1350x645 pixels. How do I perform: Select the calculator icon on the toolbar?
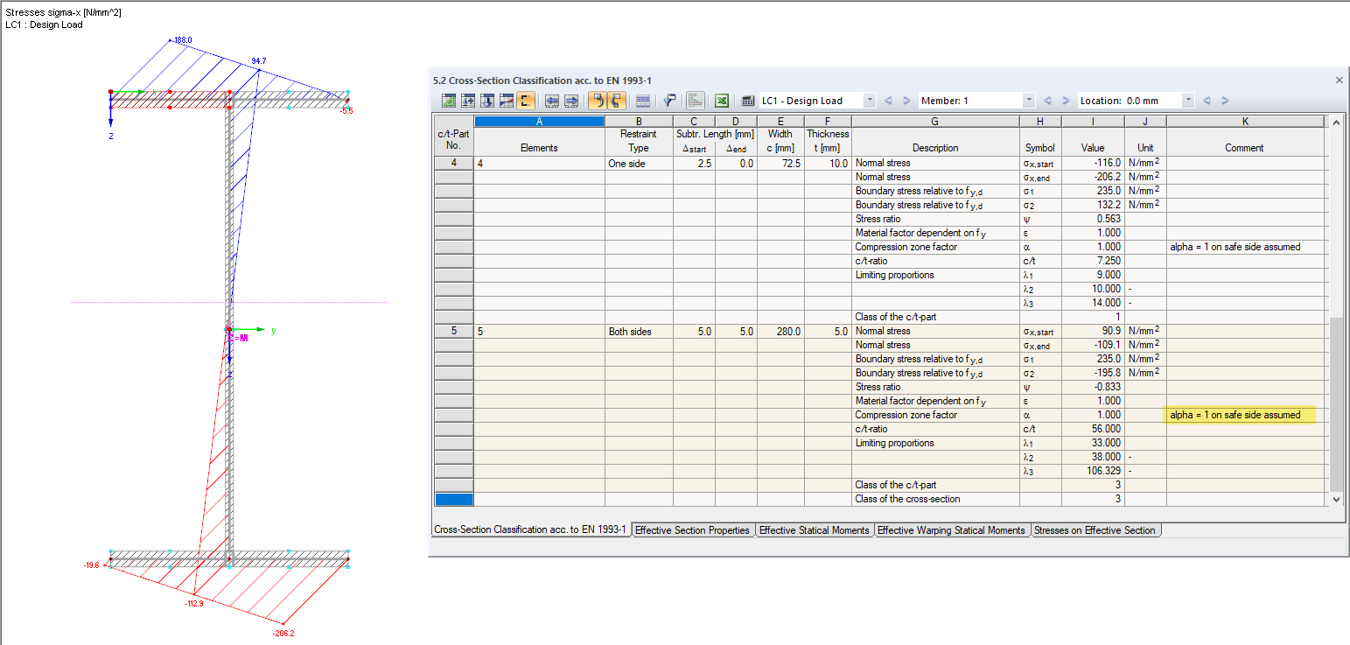[749, 101]
